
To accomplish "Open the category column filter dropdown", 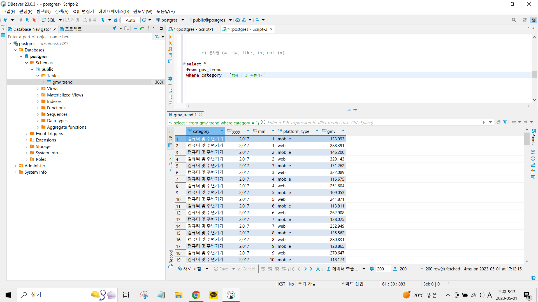I will [x=222, y=131].
